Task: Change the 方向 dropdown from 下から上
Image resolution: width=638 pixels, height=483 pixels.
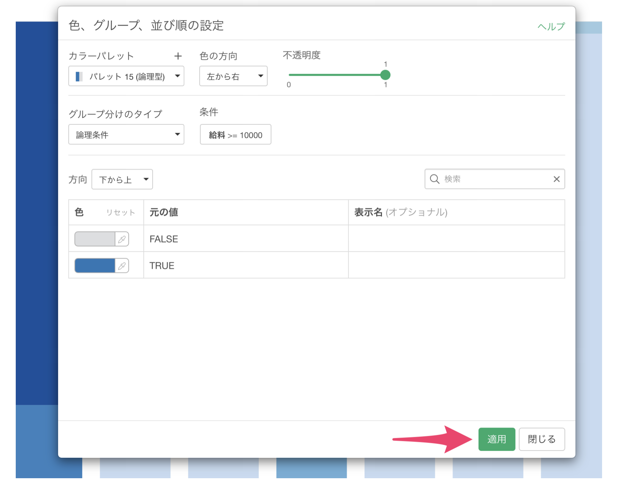Action: point(122,179)
